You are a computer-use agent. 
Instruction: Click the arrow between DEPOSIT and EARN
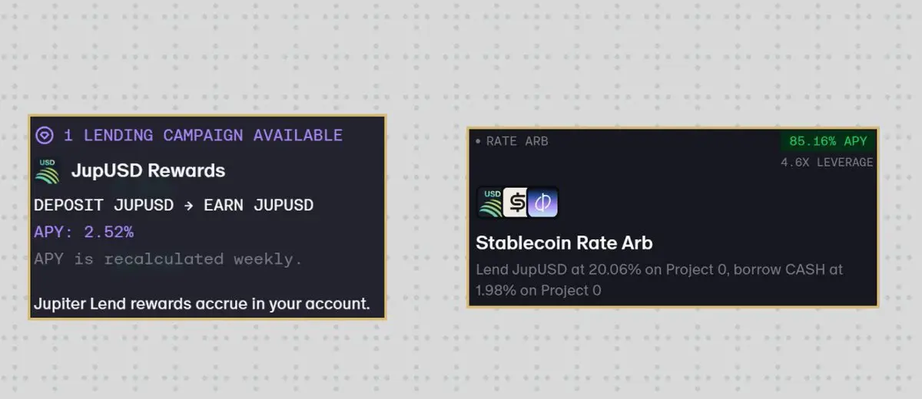[x=189, y=206]
